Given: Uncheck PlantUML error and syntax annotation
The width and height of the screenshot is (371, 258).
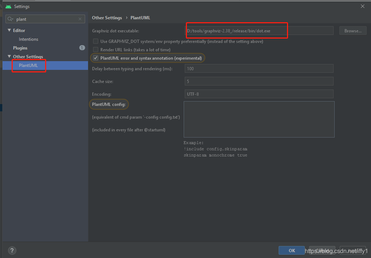Looking at the screenshot, I should [x=96, y=58].
